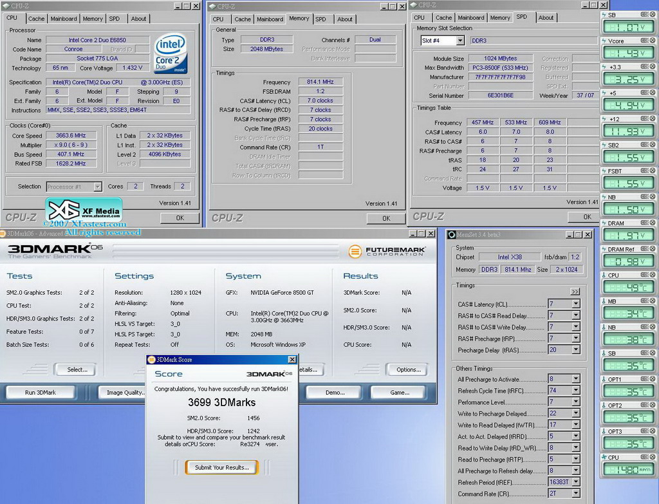The width and height of the screenshot is (659, 504).
Task: Close the Vcore voltage monitor widget
Action: (652, 41)
